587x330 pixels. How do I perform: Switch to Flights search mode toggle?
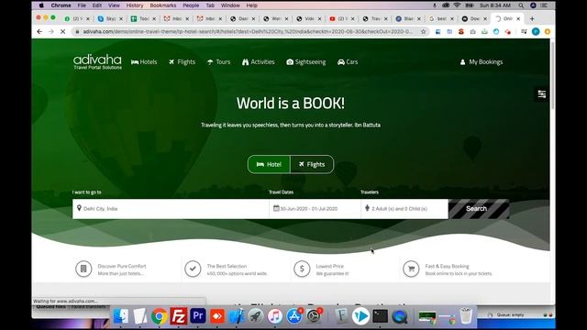[312, 164]
